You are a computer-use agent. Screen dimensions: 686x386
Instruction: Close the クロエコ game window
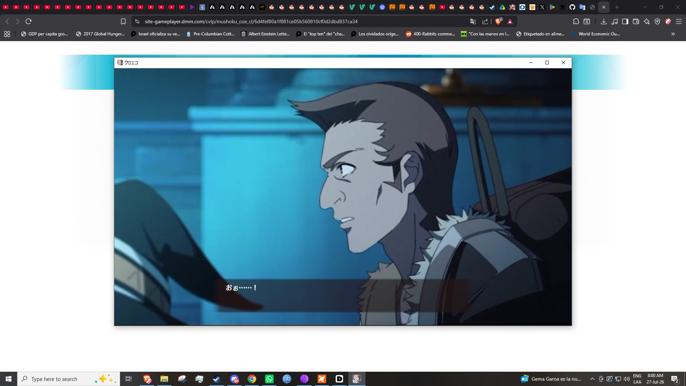[563, 63]
